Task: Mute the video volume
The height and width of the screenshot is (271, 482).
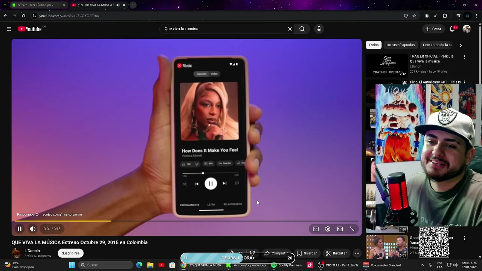Action: point(33,229)
